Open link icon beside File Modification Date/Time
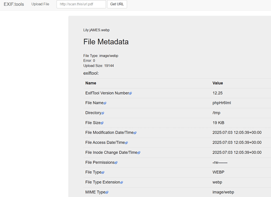This screenshot has width=271, height=197. point(135,133)
